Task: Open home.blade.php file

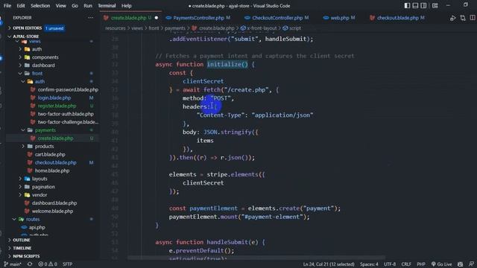Action: [x=52, y=170]
